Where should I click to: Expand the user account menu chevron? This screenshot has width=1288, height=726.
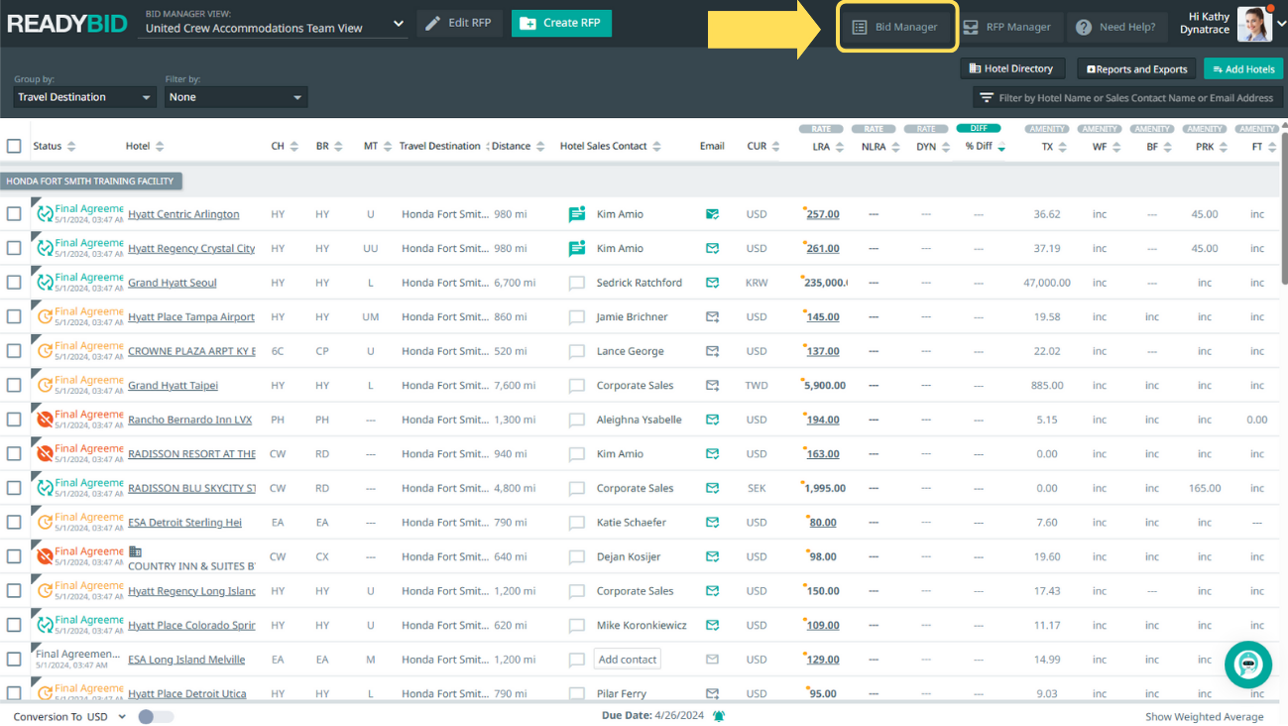coord(1279,25)
